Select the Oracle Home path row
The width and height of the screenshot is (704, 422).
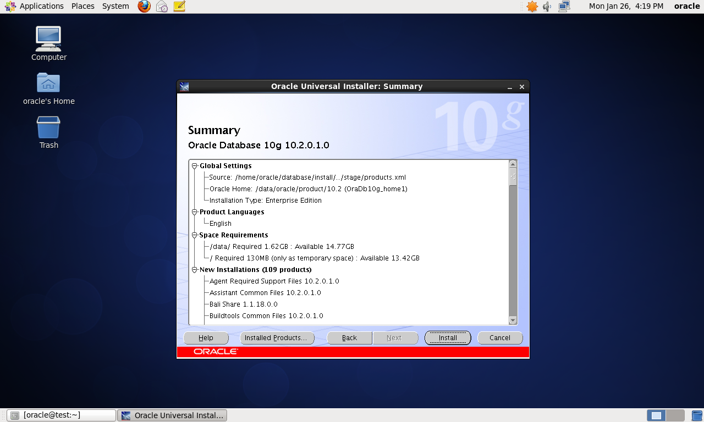coord(308,189)
